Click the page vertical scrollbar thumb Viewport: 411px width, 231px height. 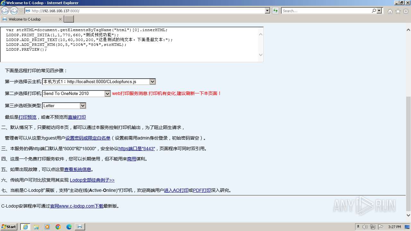(x=408, y=153)
